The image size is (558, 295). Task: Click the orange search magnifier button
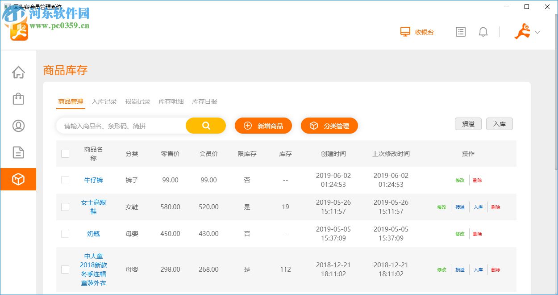pos(205,126)
